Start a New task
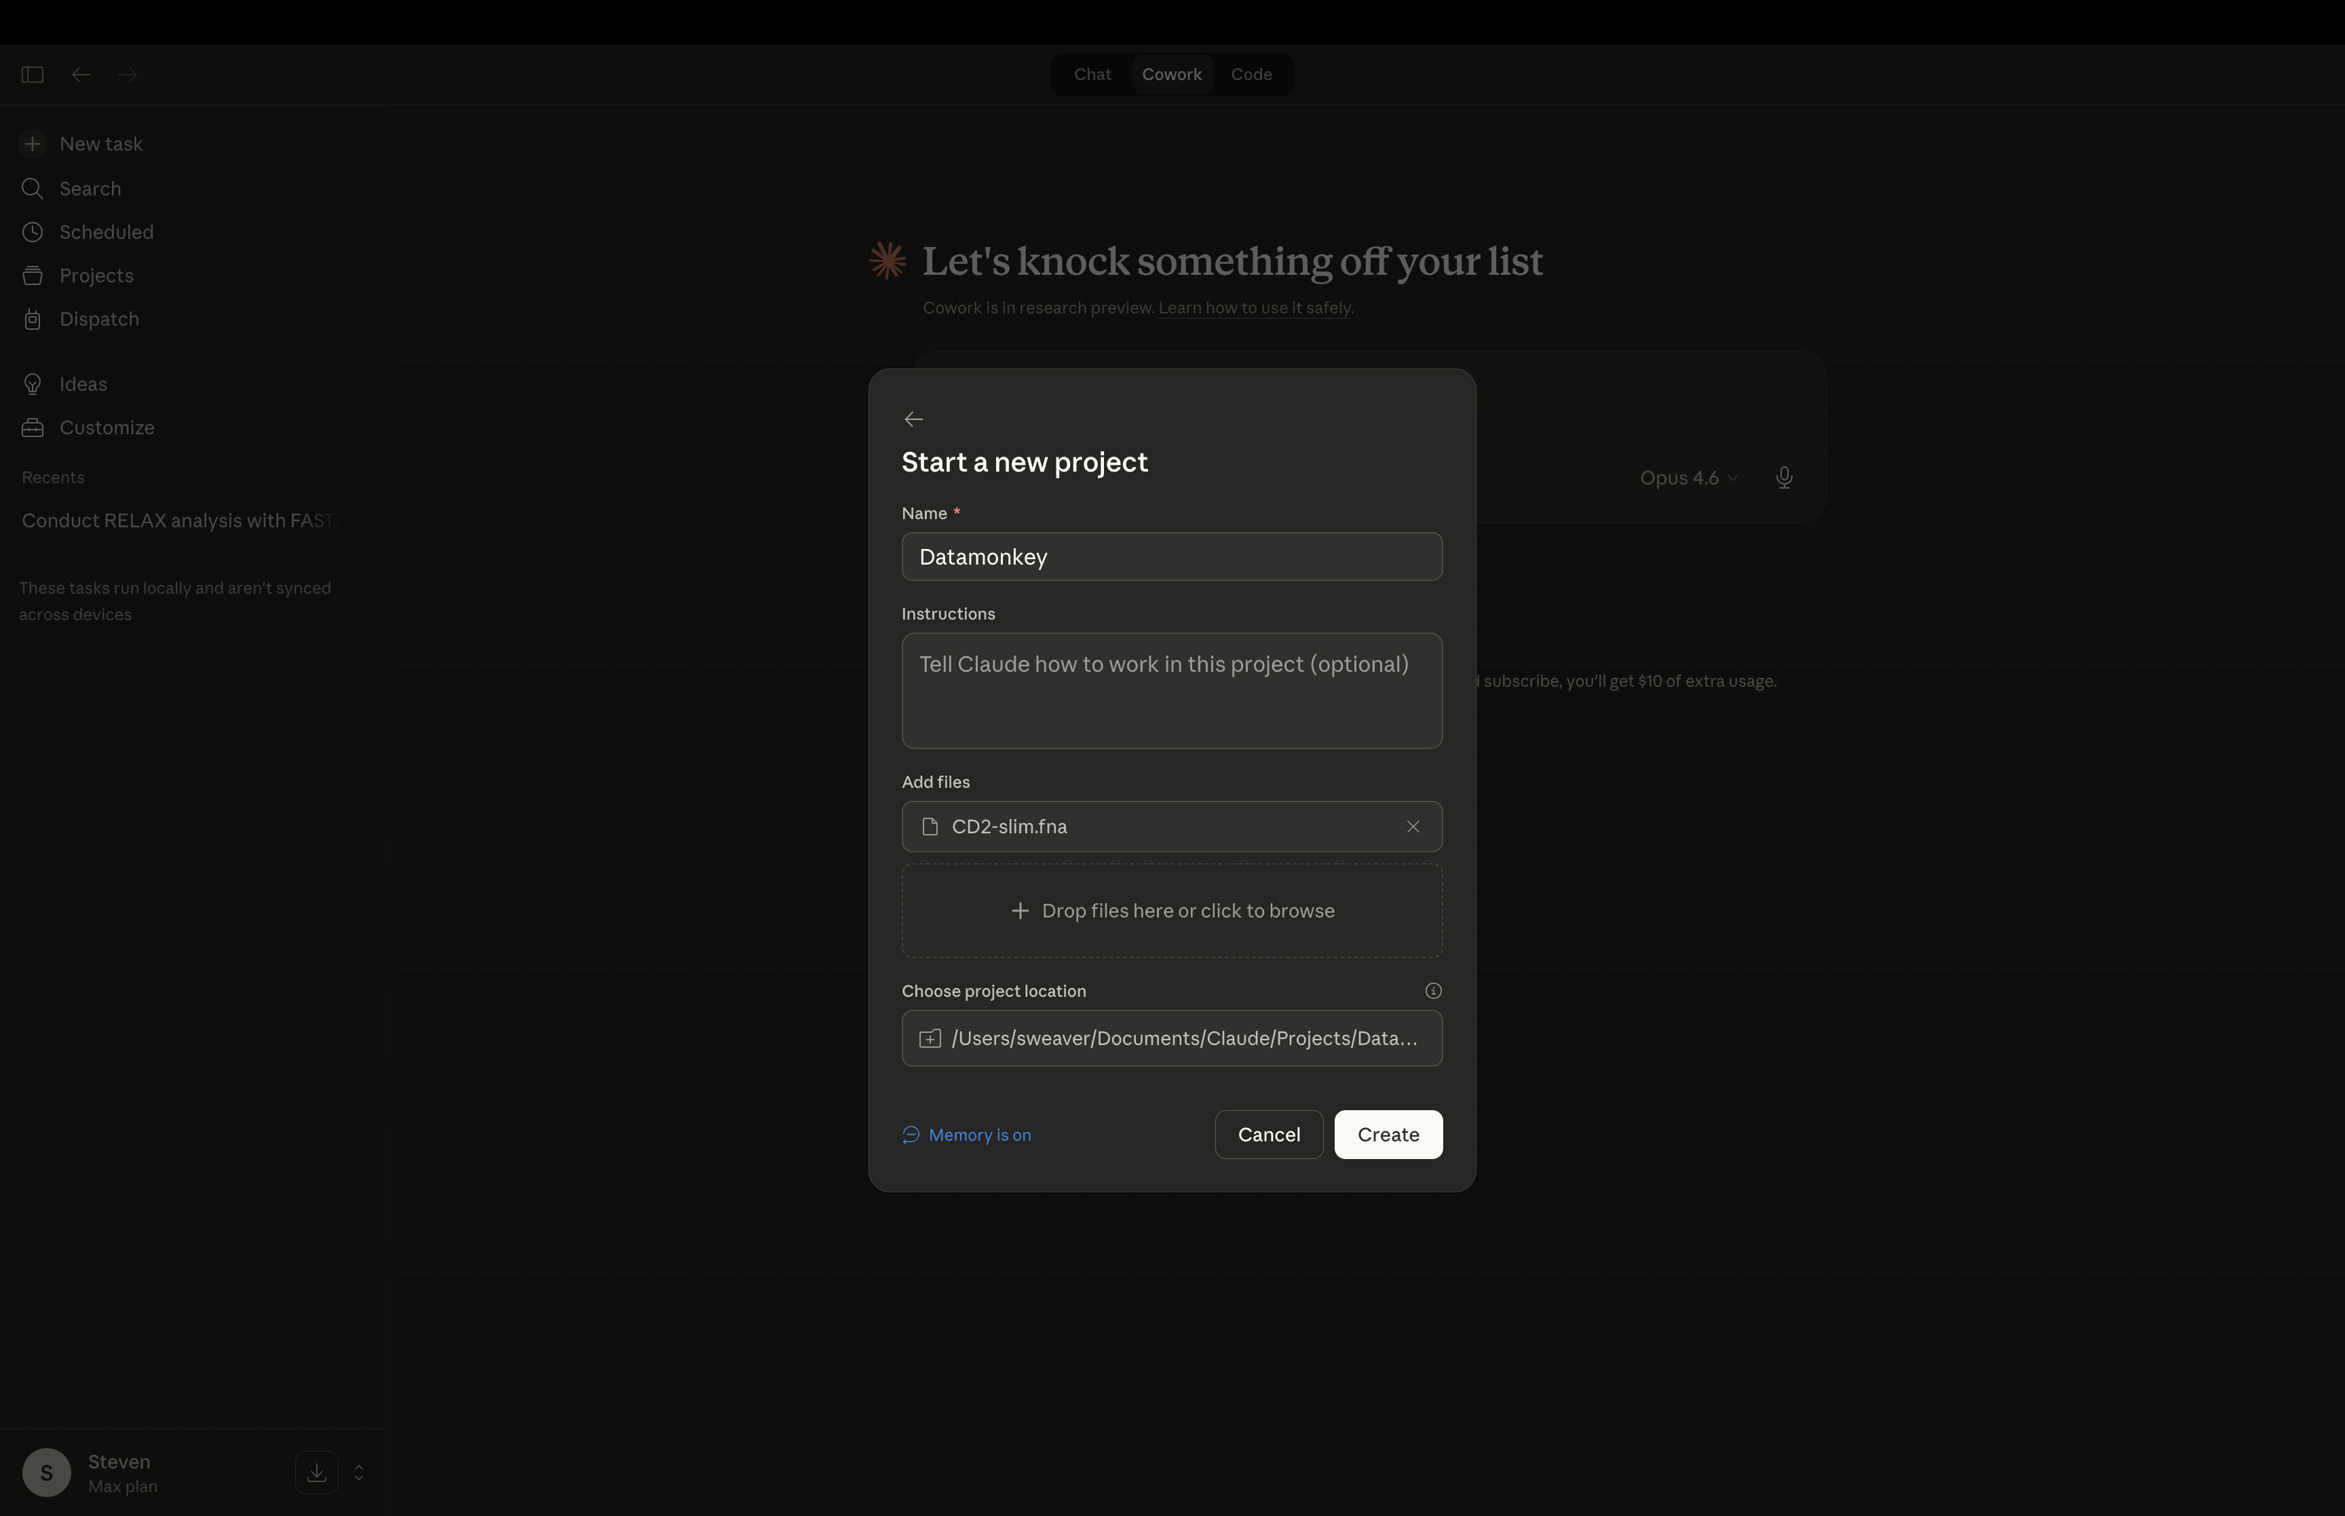Image resolution: width=2345 pixels, height=1516 pixels. (99, 144)
